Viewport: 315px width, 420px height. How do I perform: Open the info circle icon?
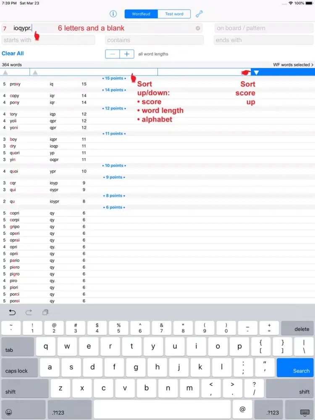pos(113,14)
